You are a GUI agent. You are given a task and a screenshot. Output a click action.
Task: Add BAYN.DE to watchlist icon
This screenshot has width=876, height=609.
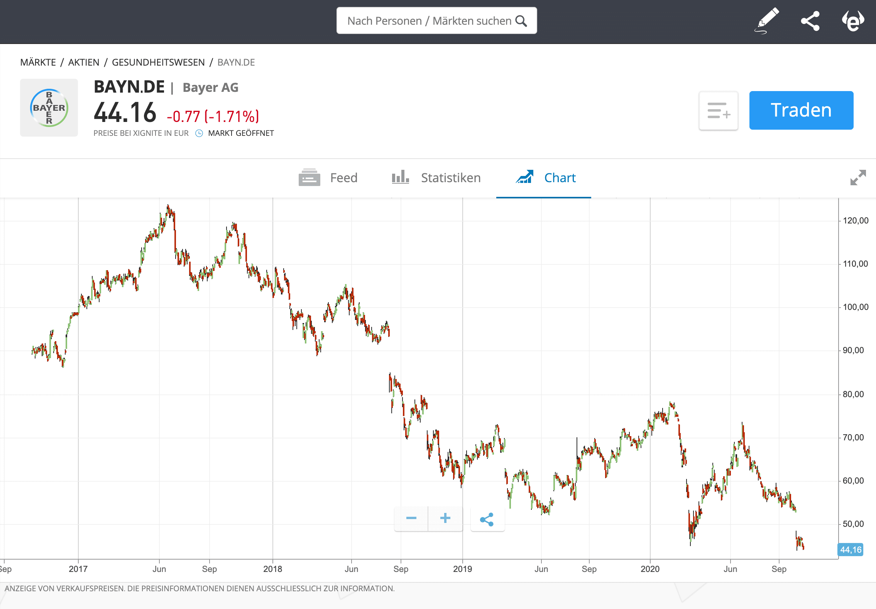719,110
